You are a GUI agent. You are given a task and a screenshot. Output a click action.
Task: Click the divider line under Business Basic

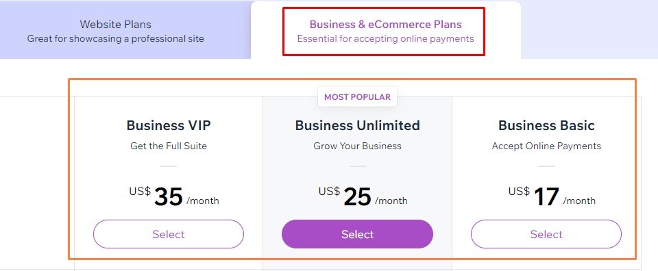[546, 166]
